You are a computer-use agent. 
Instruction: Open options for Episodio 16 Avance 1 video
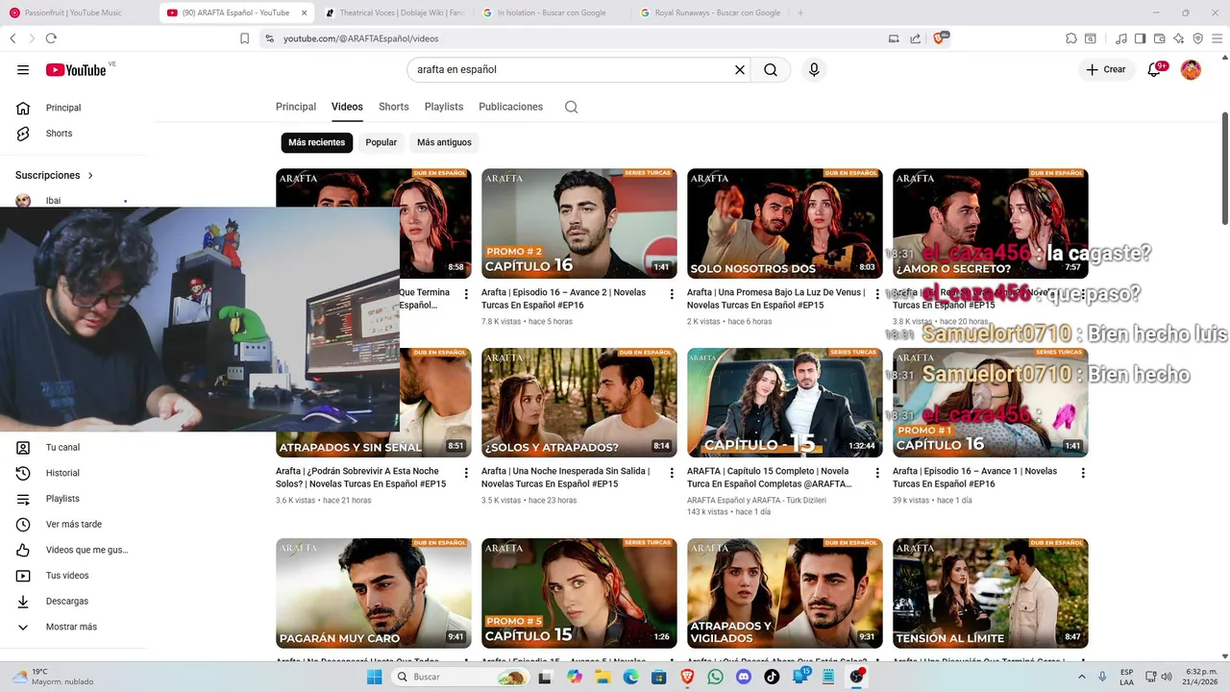(1083, 473)
